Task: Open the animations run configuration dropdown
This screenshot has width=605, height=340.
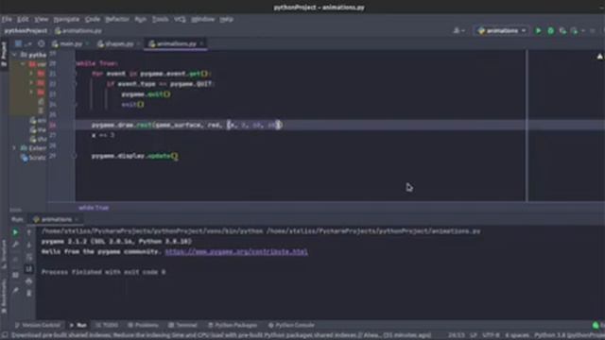Action: (x=501, y=30)
